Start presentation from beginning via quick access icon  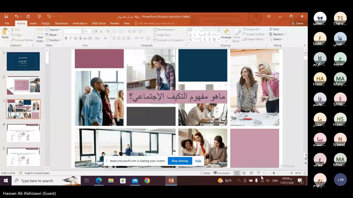pyautogui.click(x=39, y=16)
